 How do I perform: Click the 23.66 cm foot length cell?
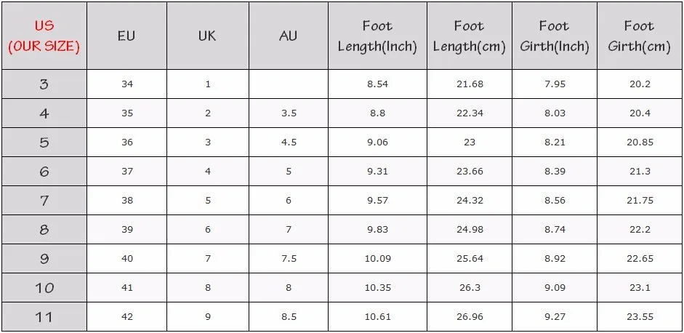click(x=469, y=172)
